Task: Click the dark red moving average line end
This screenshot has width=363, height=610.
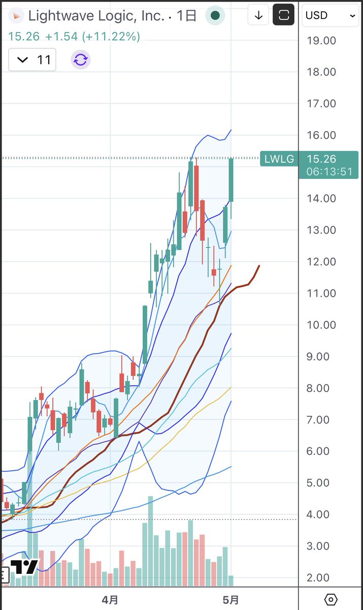Action: pos(259,266)
